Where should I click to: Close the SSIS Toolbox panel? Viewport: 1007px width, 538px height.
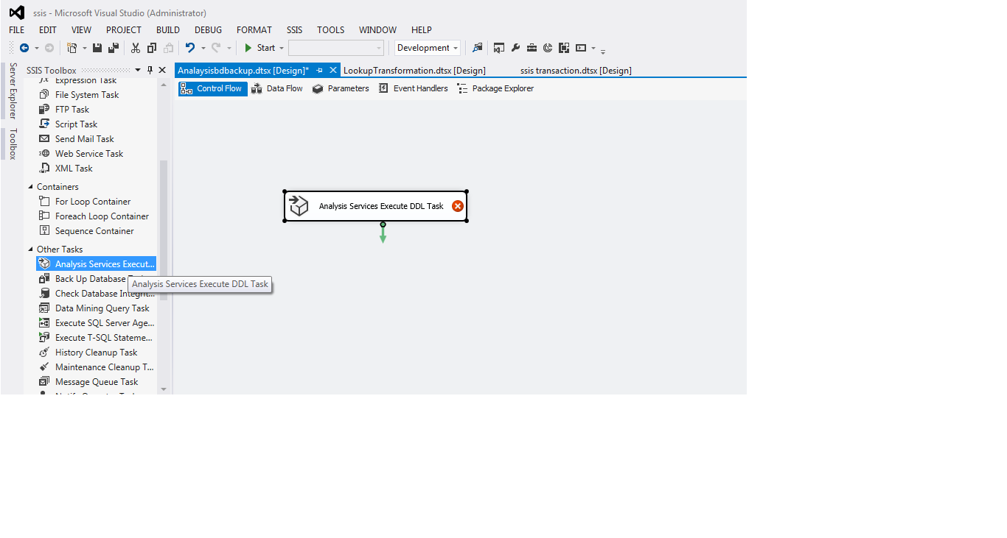(x=162, y=71)
